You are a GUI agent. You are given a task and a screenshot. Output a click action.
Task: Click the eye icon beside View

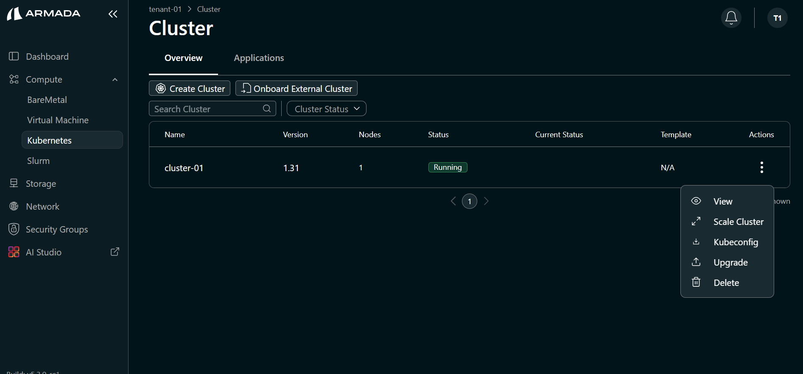click(696, 201)
